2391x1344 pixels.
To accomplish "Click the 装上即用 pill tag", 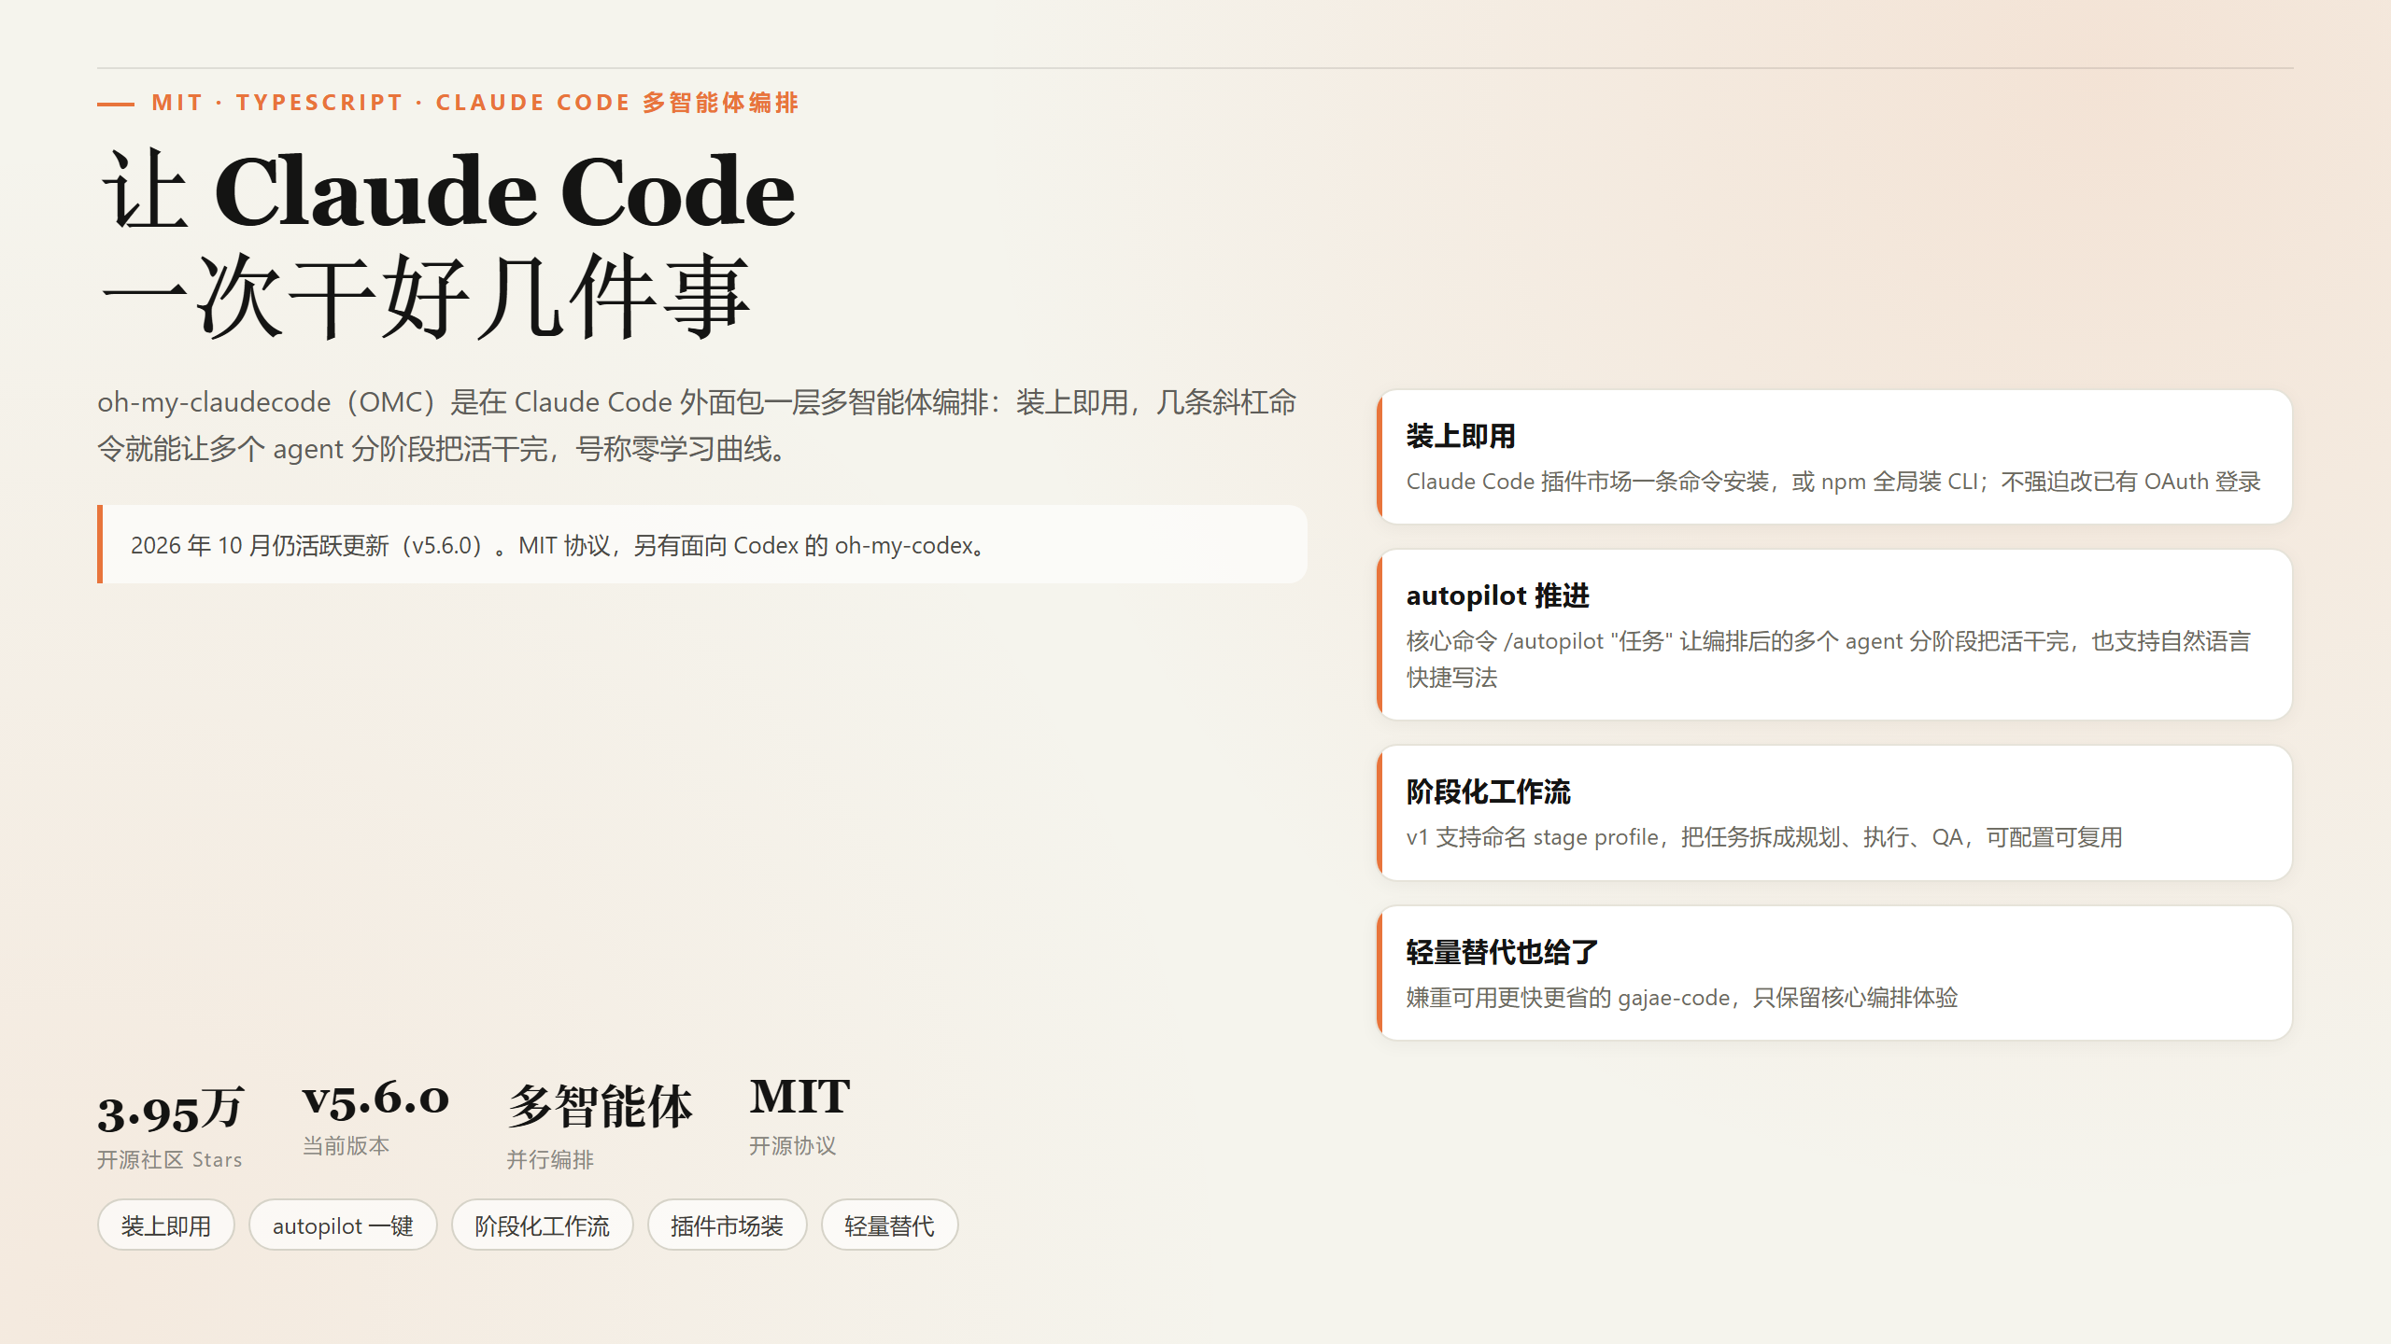I will click(x=166, y=1225).
